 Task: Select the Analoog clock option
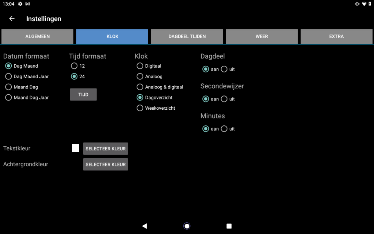140,76
